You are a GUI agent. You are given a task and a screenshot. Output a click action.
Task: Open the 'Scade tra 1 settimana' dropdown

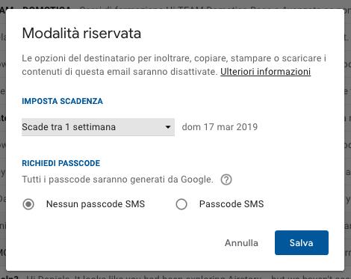98,127
